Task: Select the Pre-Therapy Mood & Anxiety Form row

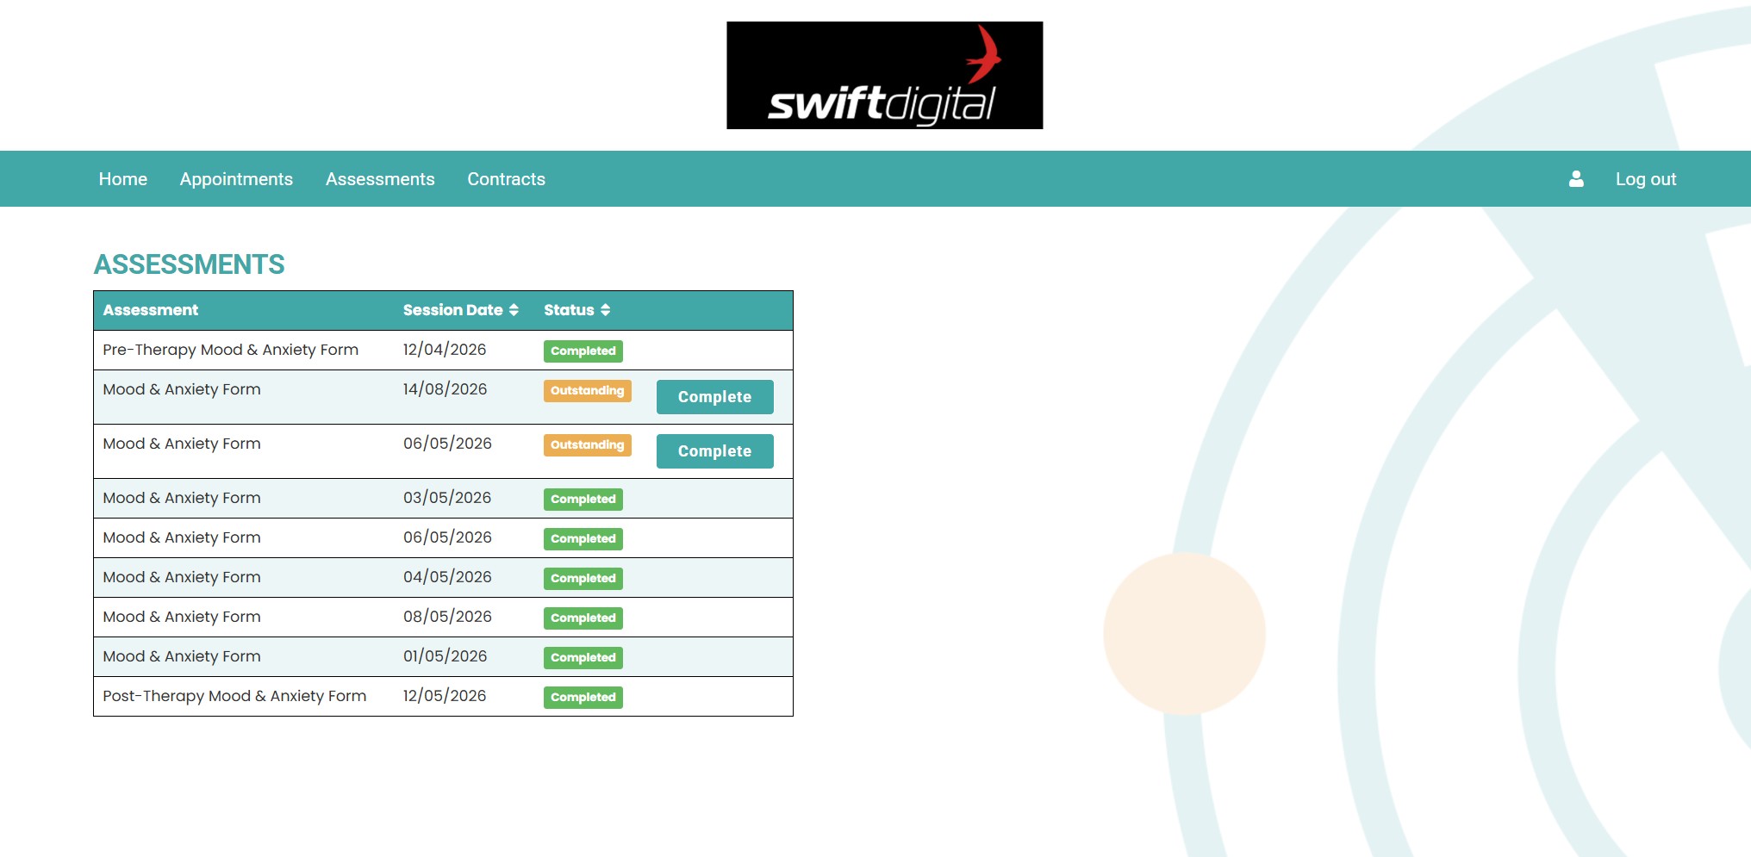Action: tap(443, 351)
